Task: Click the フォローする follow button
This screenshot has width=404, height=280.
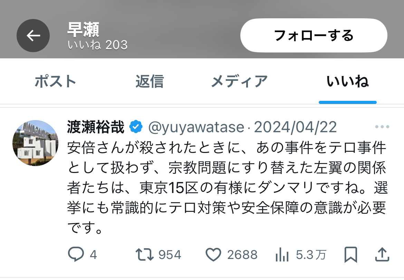Action: click(314, 36)
